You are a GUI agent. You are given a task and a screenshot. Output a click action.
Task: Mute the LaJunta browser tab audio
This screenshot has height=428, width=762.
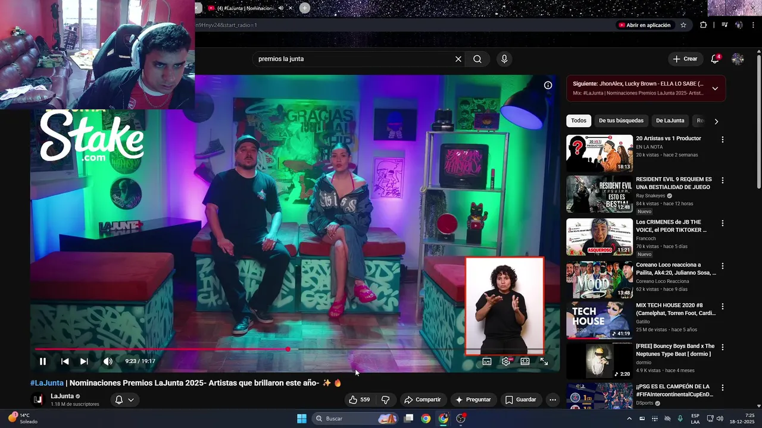[281, 8]
